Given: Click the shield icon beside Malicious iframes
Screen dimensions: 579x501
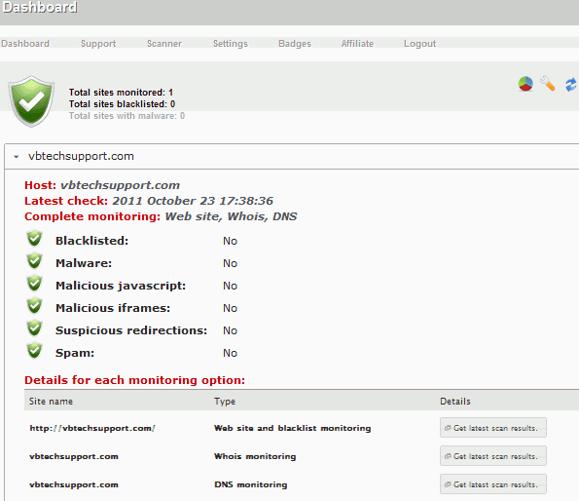Looking at the screenshot, I should 35,306.
